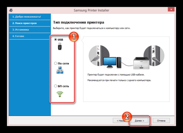
Task: Click text Рекомендуется при печати только с одного компьютера
Action: tap(119, 80)
